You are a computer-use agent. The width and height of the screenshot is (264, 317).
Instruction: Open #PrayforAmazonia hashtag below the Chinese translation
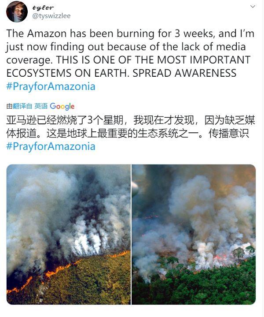(51, 146)
